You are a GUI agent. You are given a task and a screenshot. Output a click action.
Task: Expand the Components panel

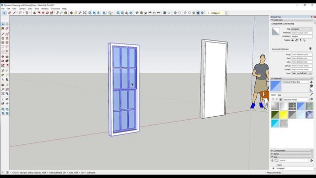(292, 151)
